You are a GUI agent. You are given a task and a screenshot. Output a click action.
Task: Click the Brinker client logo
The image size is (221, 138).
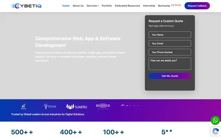(103, 107)
